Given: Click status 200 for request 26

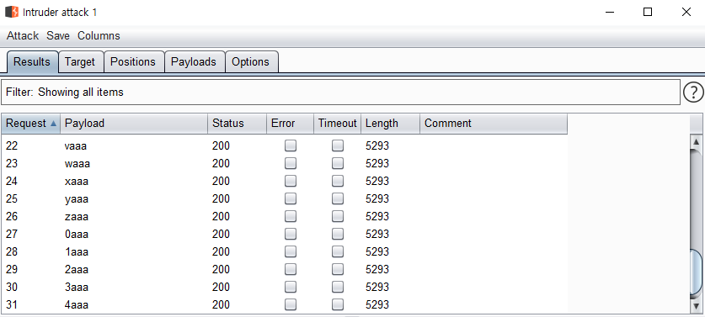Looking at the screenshot, I should [221, 217].
